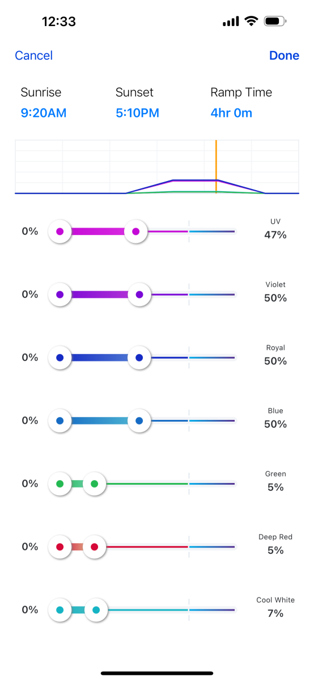Select the Violet slider upper handle
This screenshot has width=314, height=681.
(x=139, y=295)
